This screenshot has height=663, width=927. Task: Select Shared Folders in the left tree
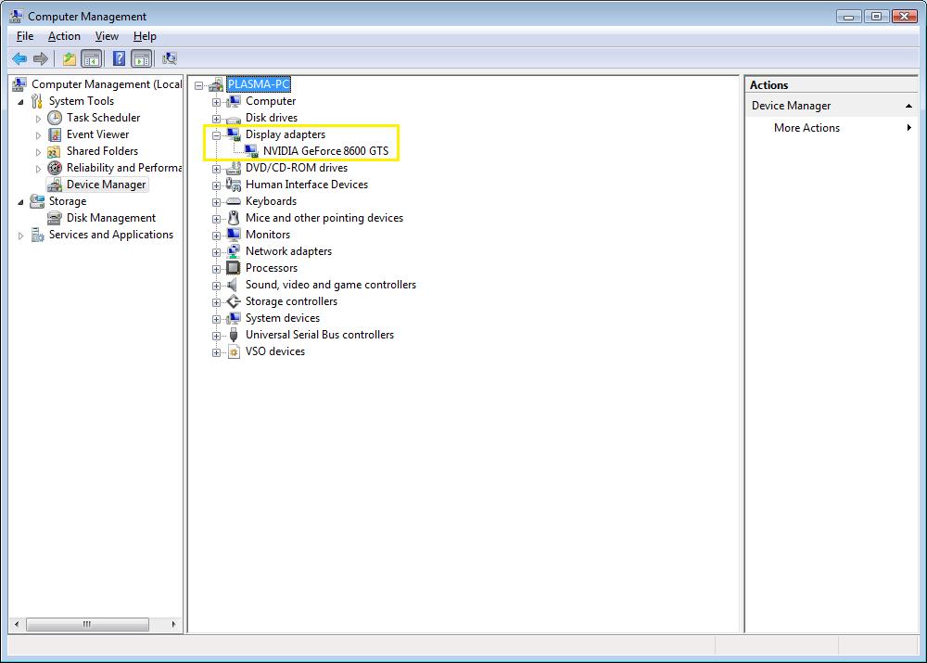[102, 151]
